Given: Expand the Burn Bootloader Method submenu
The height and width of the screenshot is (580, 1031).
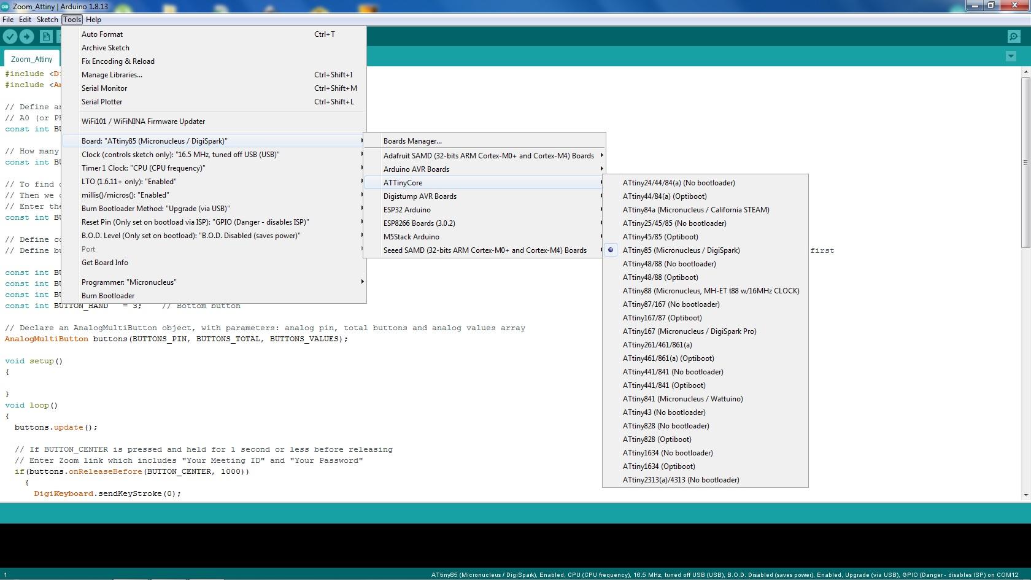Looking at the screenshot, I should (x=214, y=209).
